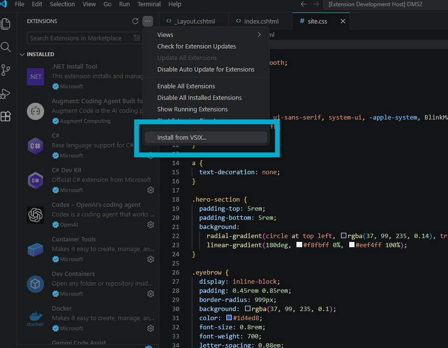Choose Check for Extension Updates

[206, 47]
